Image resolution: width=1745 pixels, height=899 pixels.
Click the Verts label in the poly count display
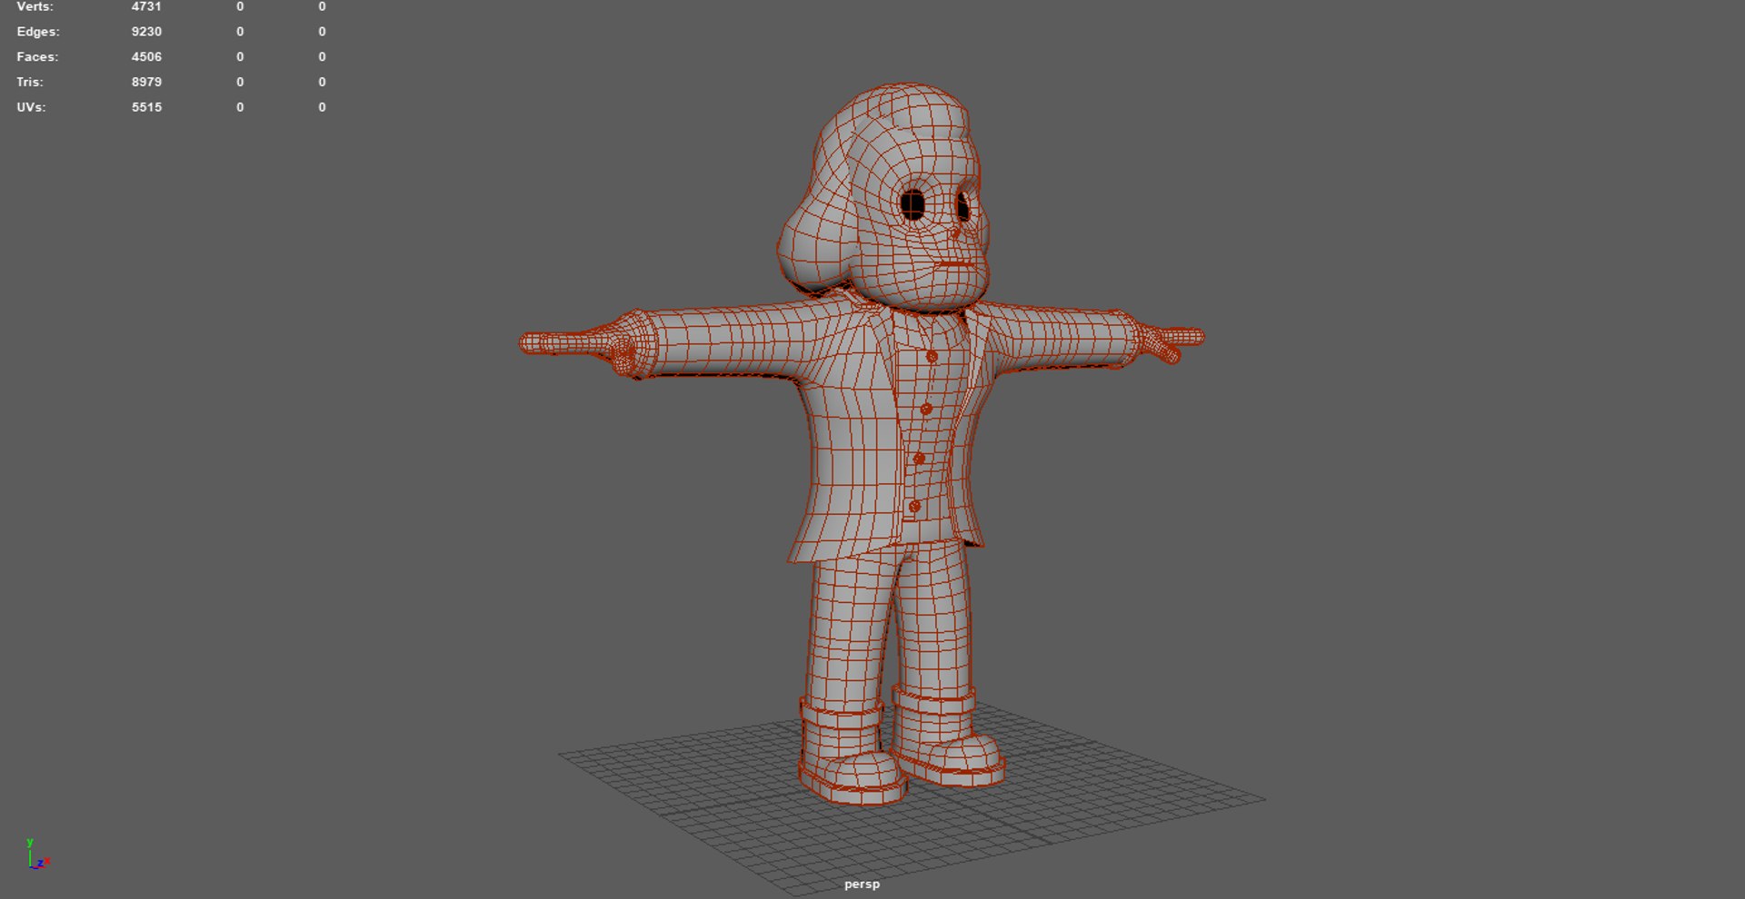coord(35,6)
